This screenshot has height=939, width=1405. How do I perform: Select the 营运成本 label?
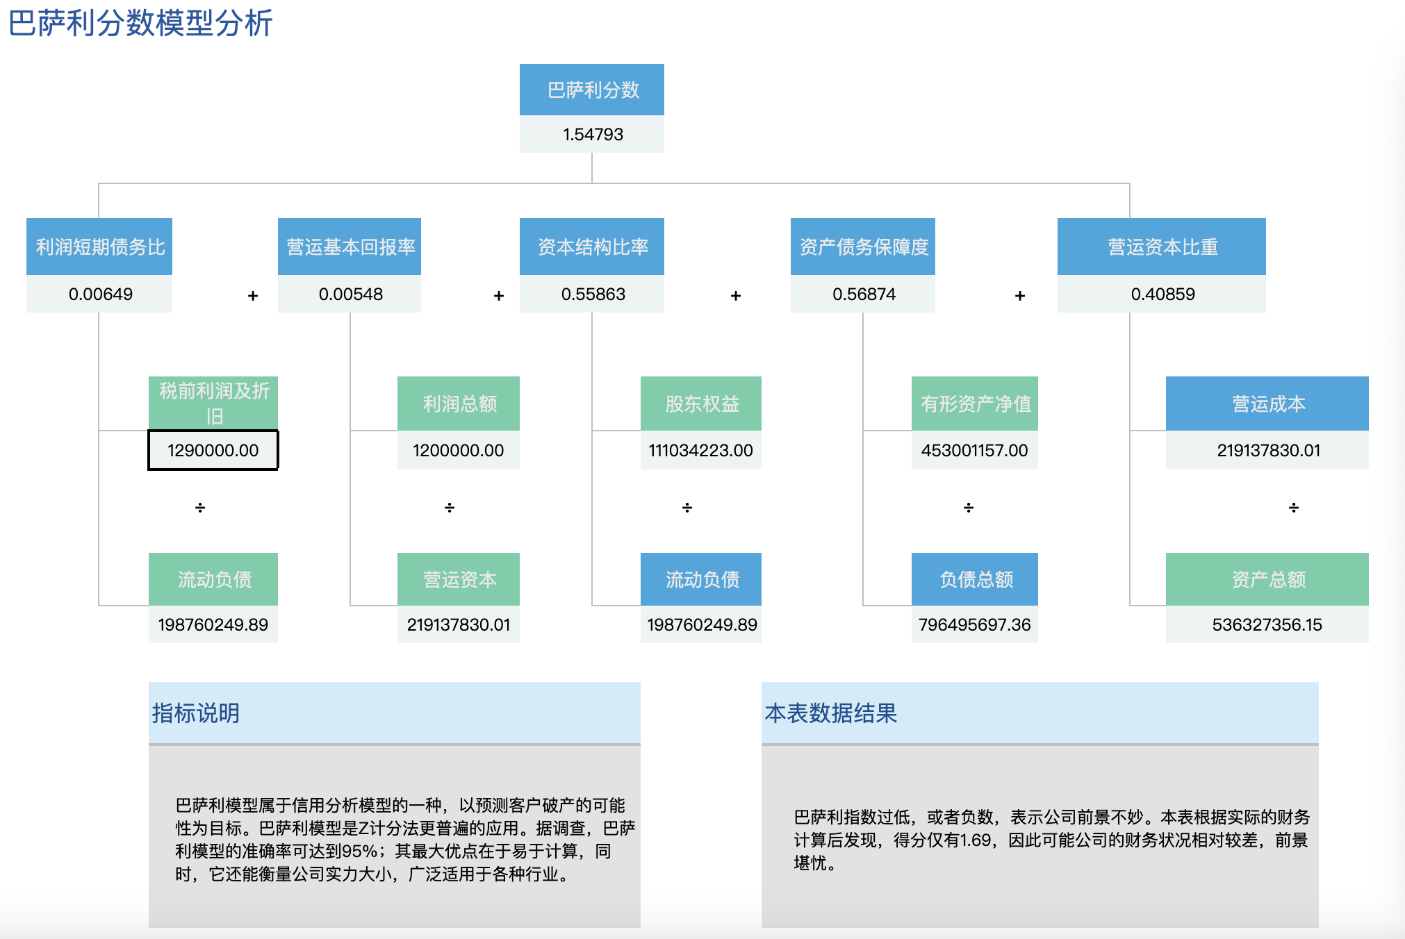point(1267,404)
